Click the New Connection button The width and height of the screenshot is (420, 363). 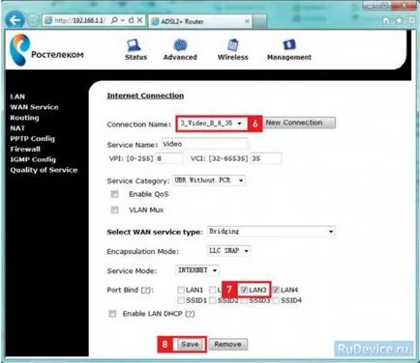299,123
